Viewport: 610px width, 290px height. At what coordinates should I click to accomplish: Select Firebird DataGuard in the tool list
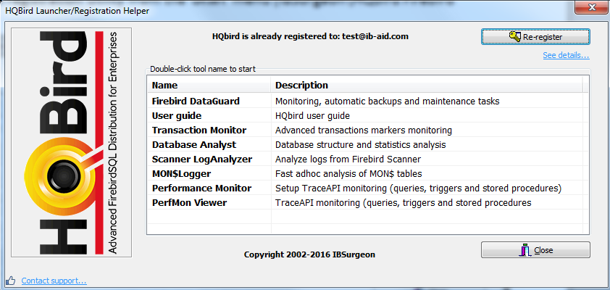tap(196, 101)
